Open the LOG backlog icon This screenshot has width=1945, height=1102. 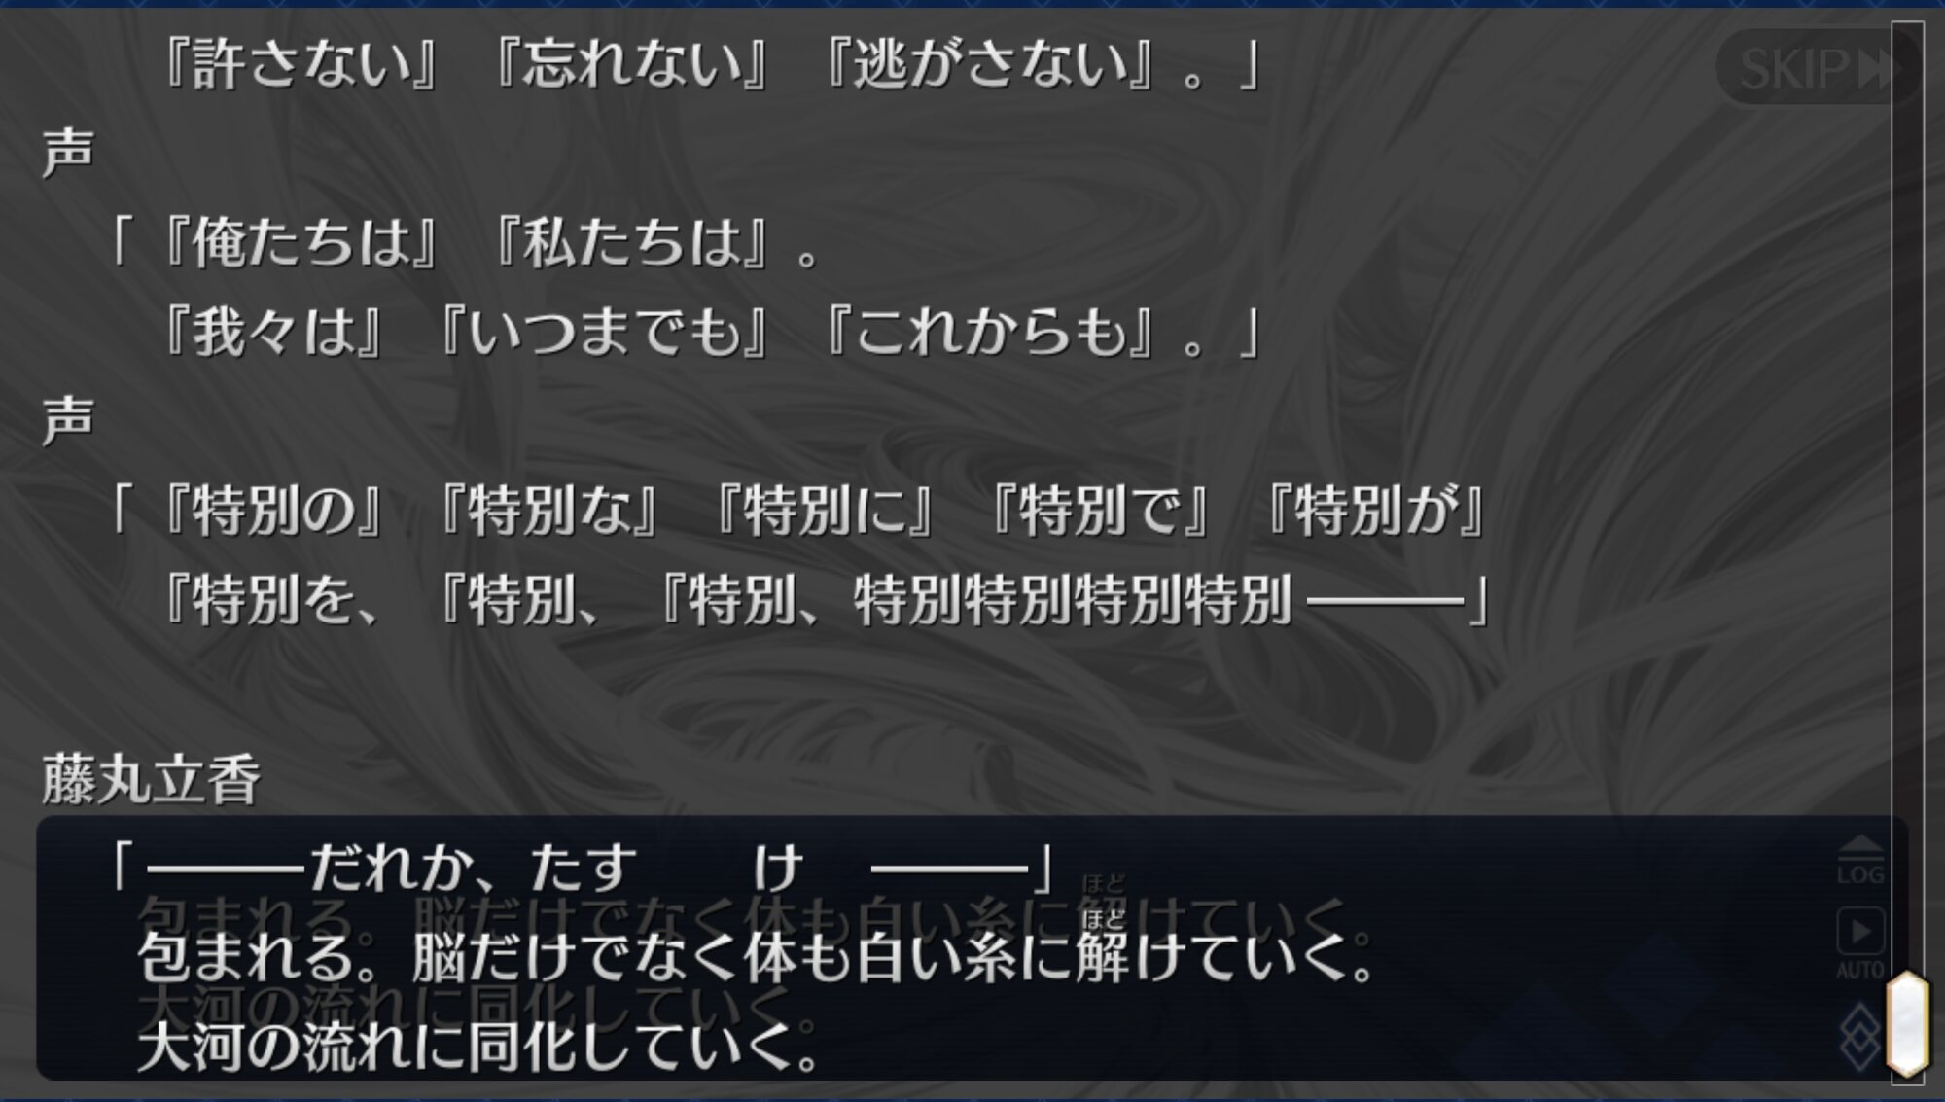1860,860
